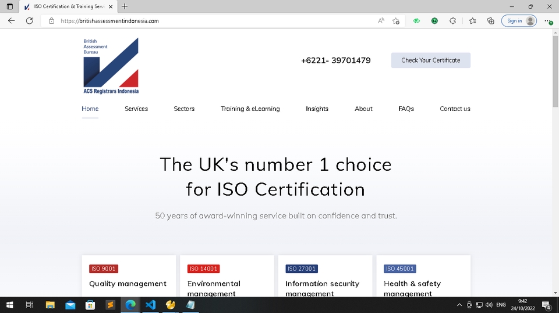Select the ISO 14001 badge
This screenshot has width=559, height=313.
(203, 268)
